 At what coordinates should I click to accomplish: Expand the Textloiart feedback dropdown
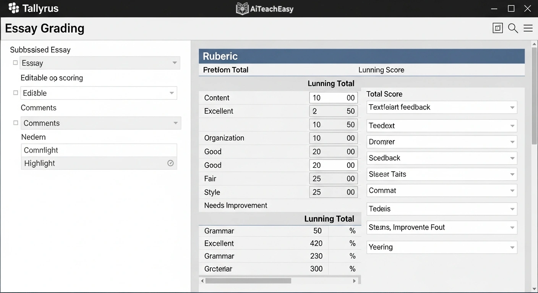click(x=512, y=107)
